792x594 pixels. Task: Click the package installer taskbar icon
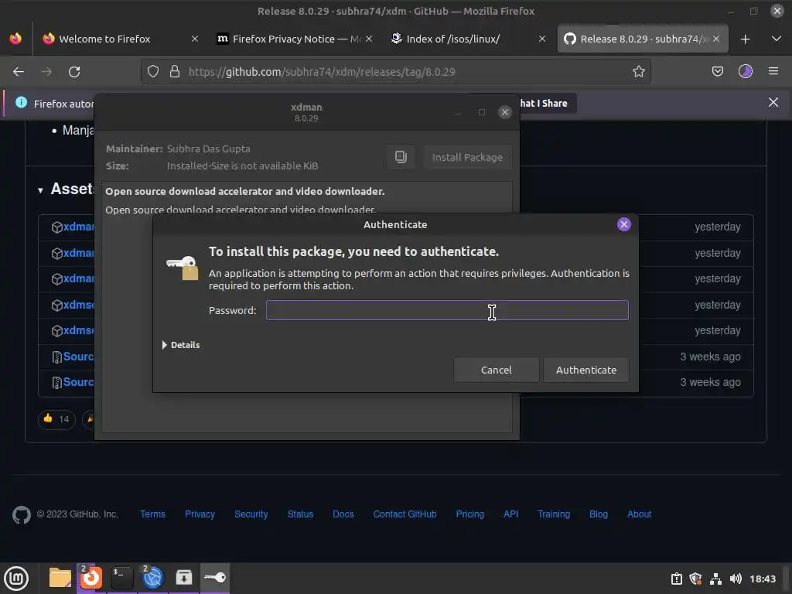[184, 578]
